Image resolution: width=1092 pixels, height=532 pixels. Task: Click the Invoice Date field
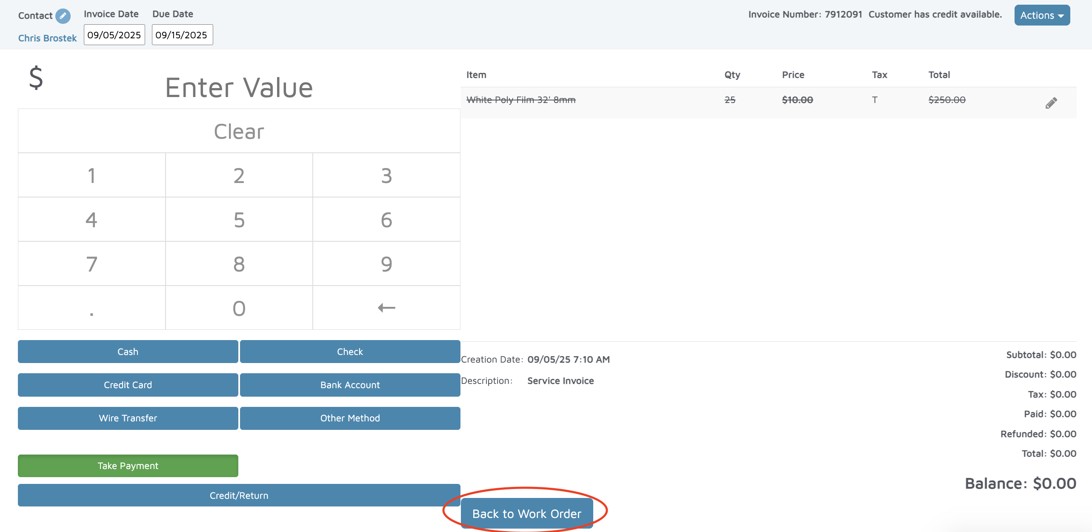click(114, 35)
